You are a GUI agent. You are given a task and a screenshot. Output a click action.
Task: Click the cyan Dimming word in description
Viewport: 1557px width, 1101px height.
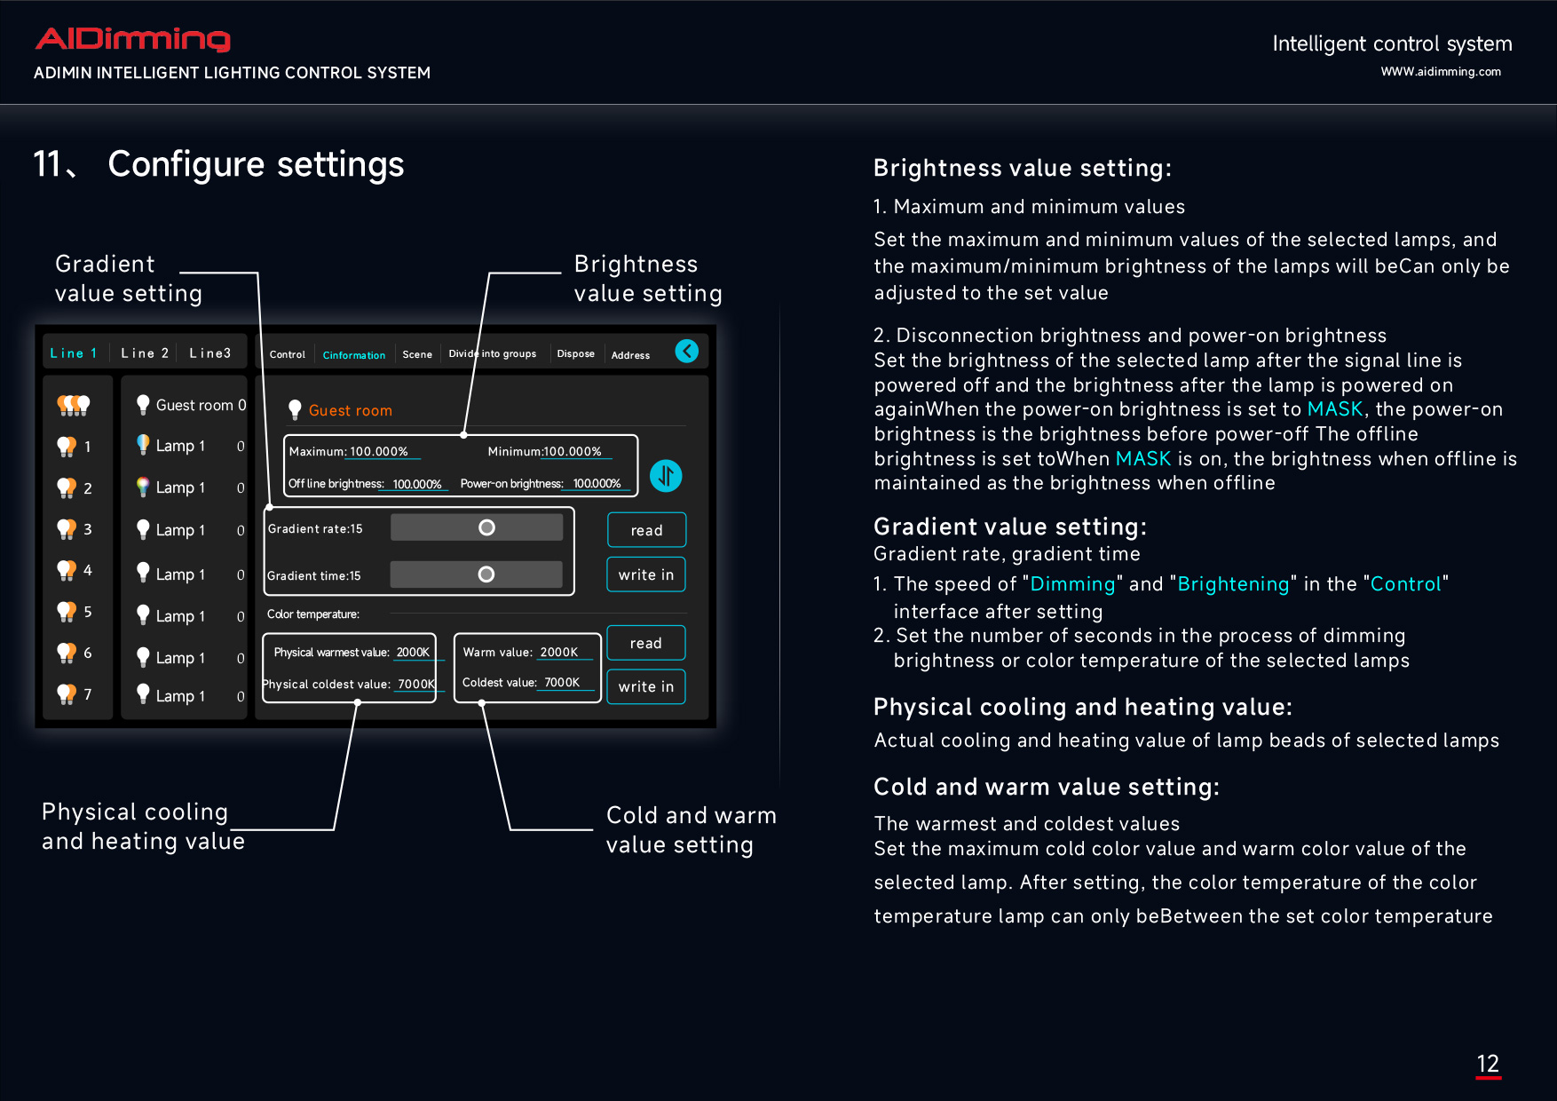coord(1072,584)
